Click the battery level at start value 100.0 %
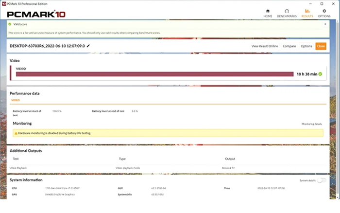The image size is (340, 213). [x=57, y=111]
